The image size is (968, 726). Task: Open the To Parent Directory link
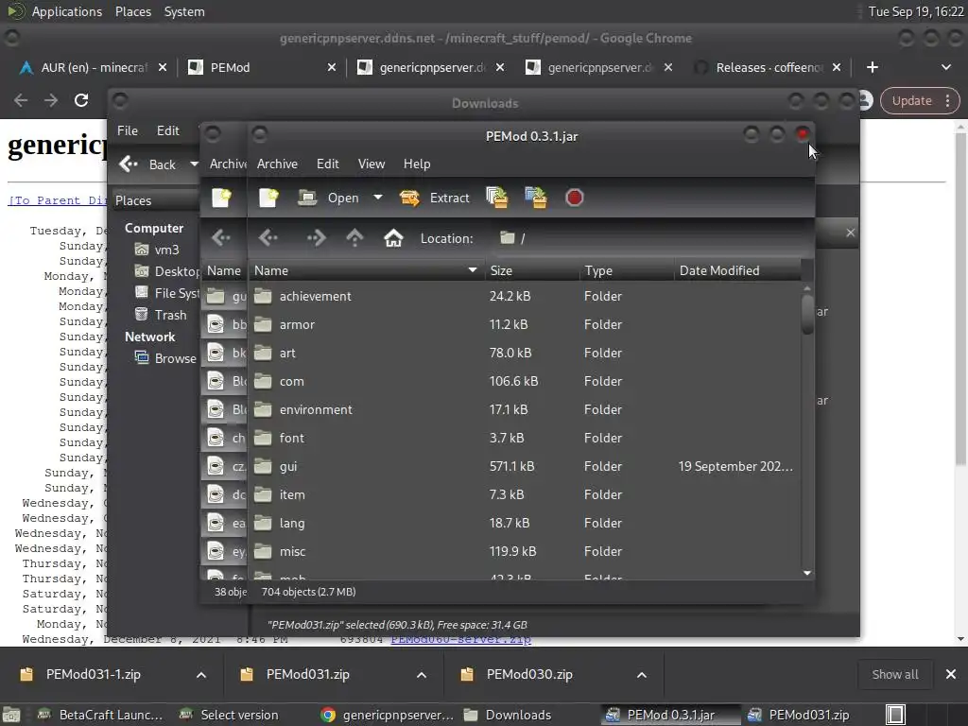(x=57, y=200)
